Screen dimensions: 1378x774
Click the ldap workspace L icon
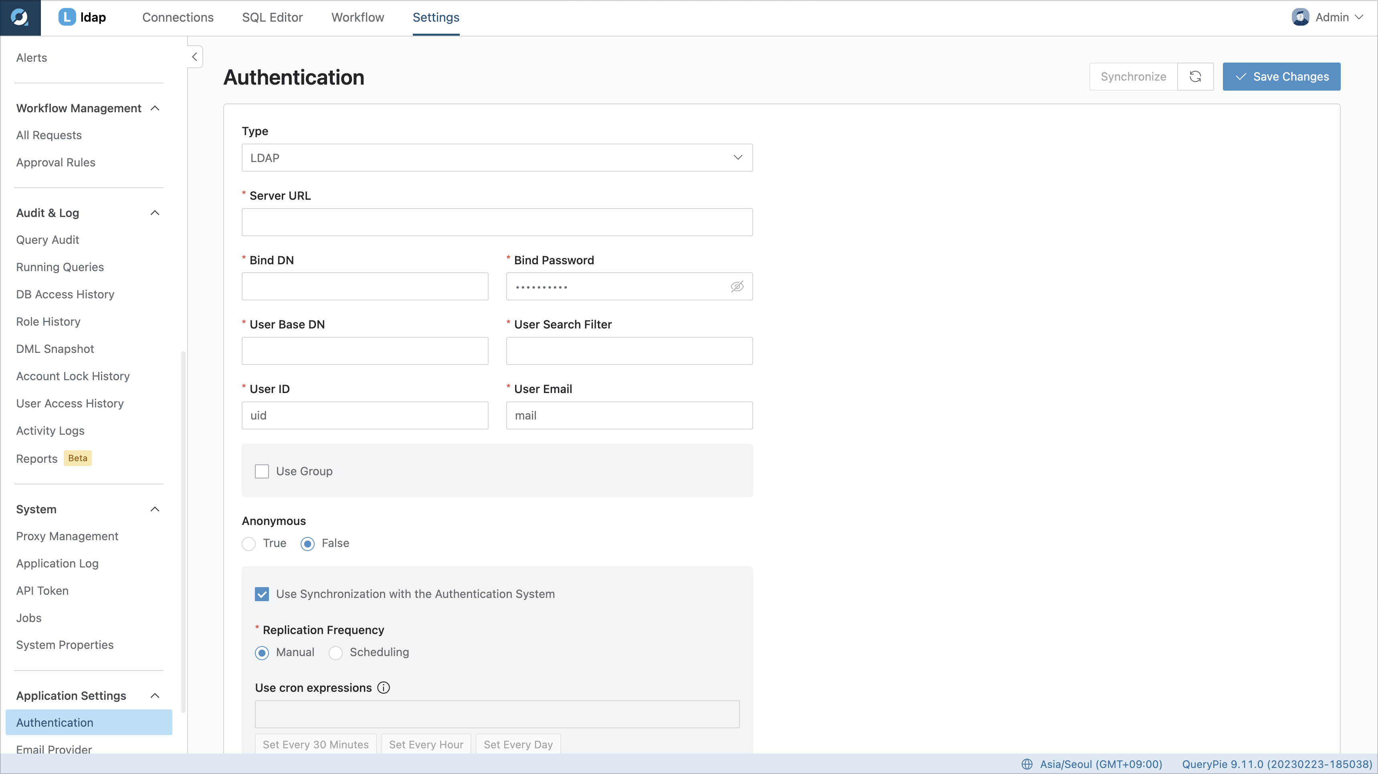pyautogui.click(x=67, y=17)
